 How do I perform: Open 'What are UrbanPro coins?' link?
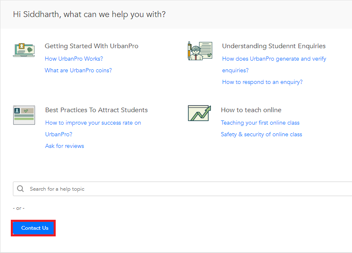78,70
